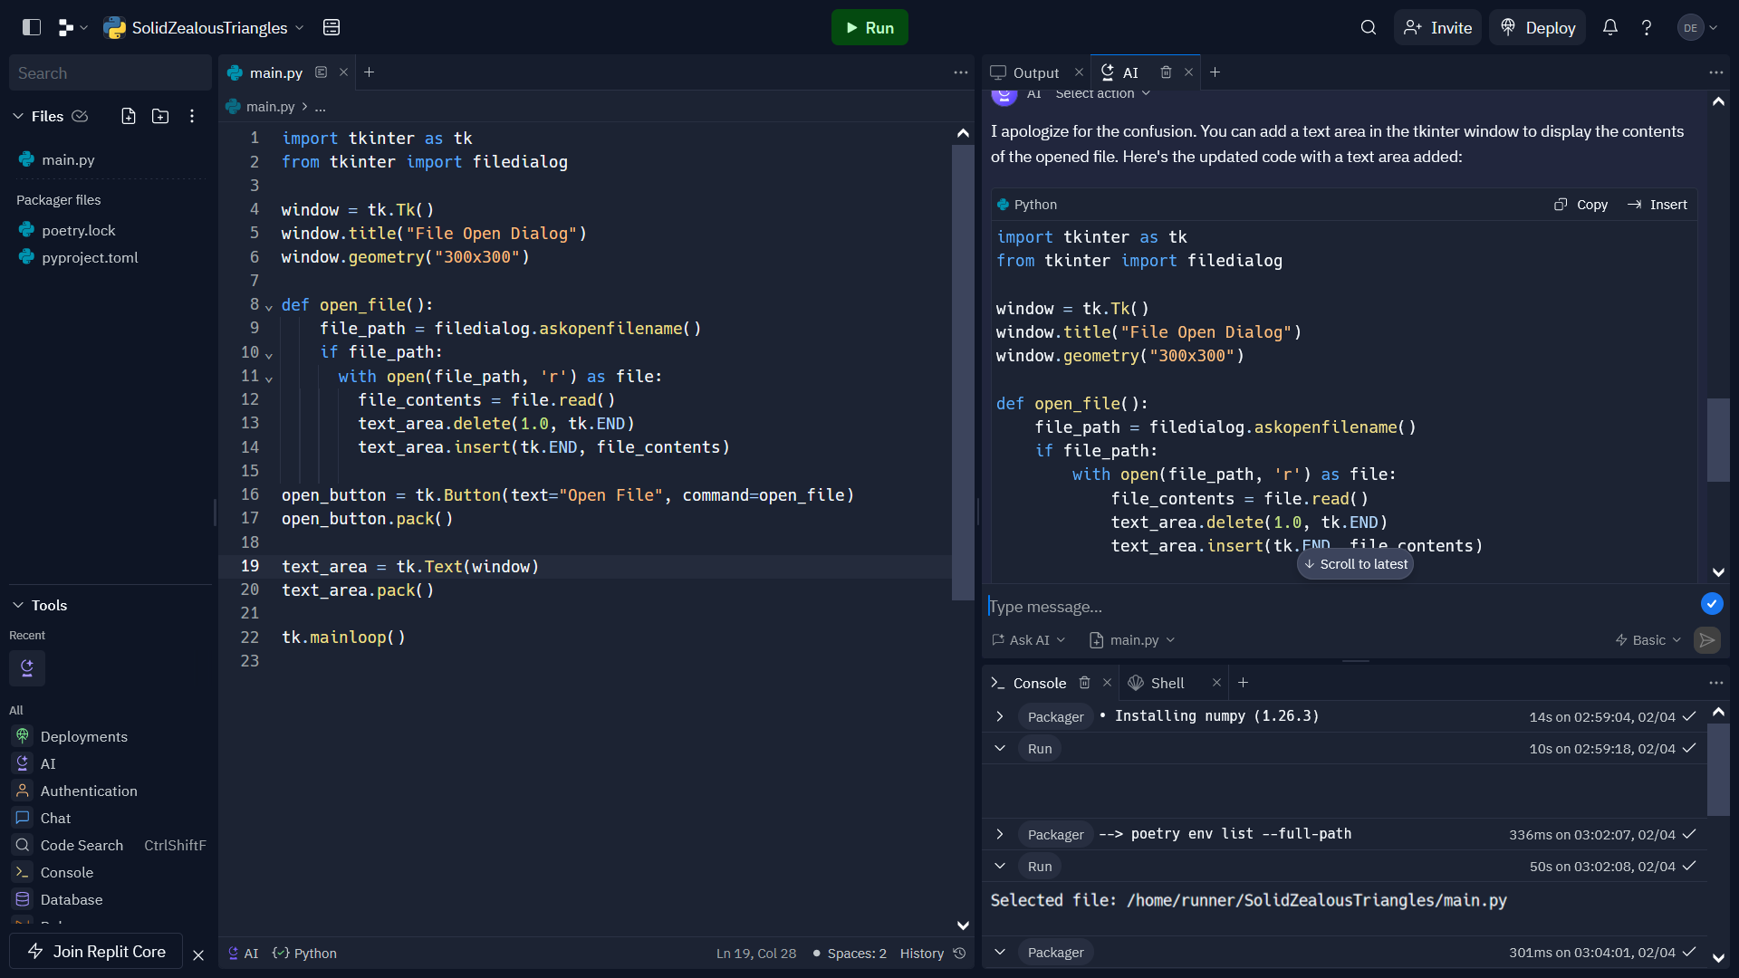Click Insert on the Python code block
1739x978 pixels.
(x=1657, y=205)
